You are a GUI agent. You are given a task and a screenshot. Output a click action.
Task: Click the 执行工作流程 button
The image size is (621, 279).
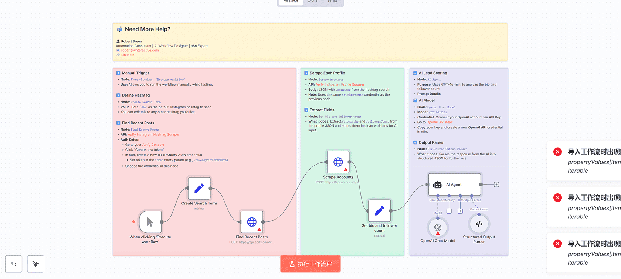(x=310, y=264)
